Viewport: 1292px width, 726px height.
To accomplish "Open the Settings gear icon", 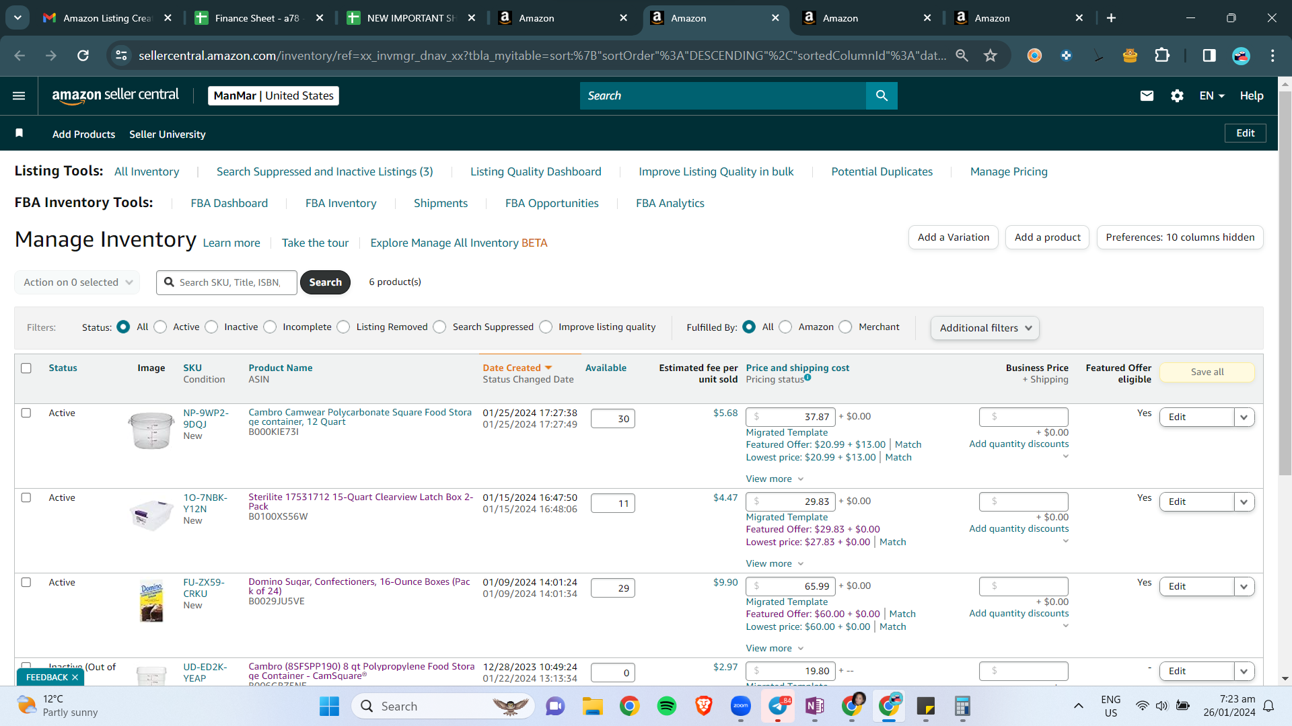I will coord(1177,95).
